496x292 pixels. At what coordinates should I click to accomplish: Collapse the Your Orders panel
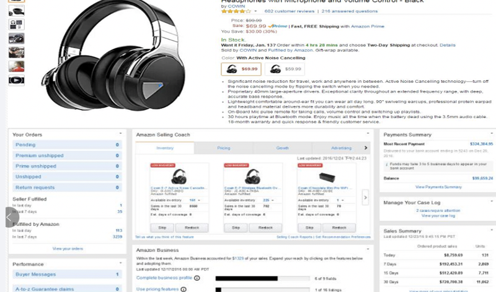120,134
